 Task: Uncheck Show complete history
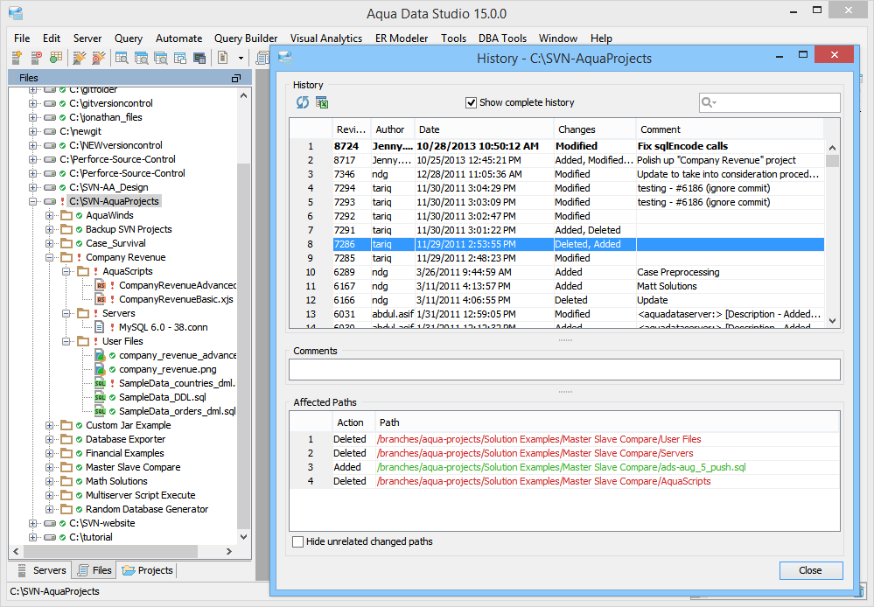tap(472, 102)
